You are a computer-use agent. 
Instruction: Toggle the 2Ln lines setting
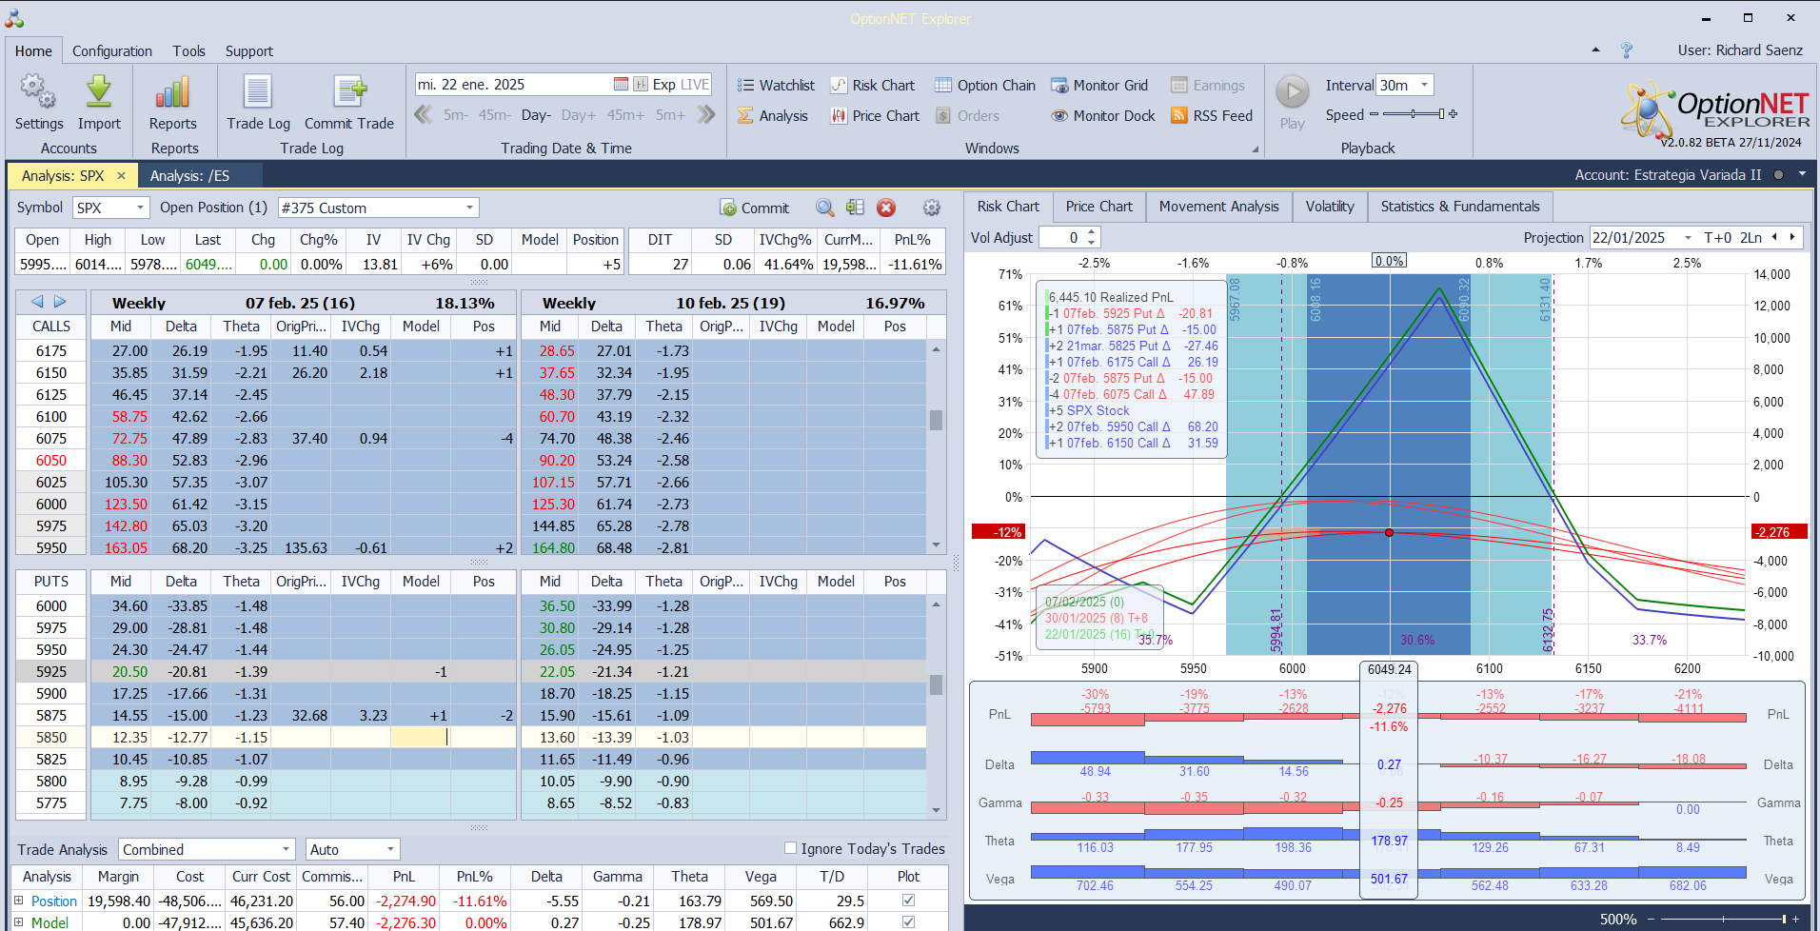click(x=1751, y=238)
